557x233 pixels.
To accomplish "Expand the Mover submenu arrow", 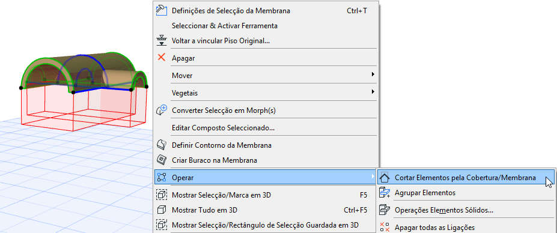I will click(373, 74).
